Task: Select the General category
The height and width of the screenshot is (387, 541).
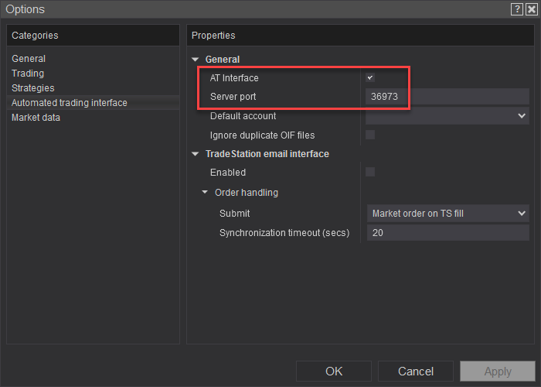Action: [29, 59]
